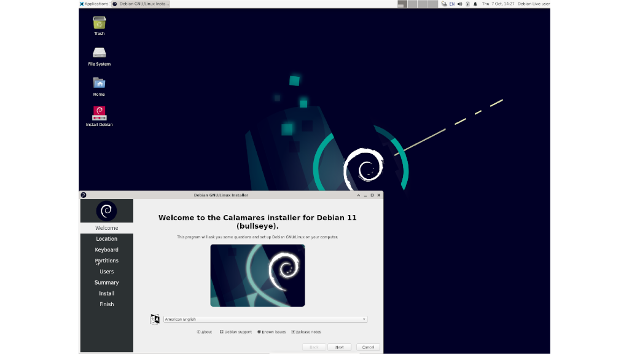
Task: Click the greyed-out Back button
Action: 314,347
